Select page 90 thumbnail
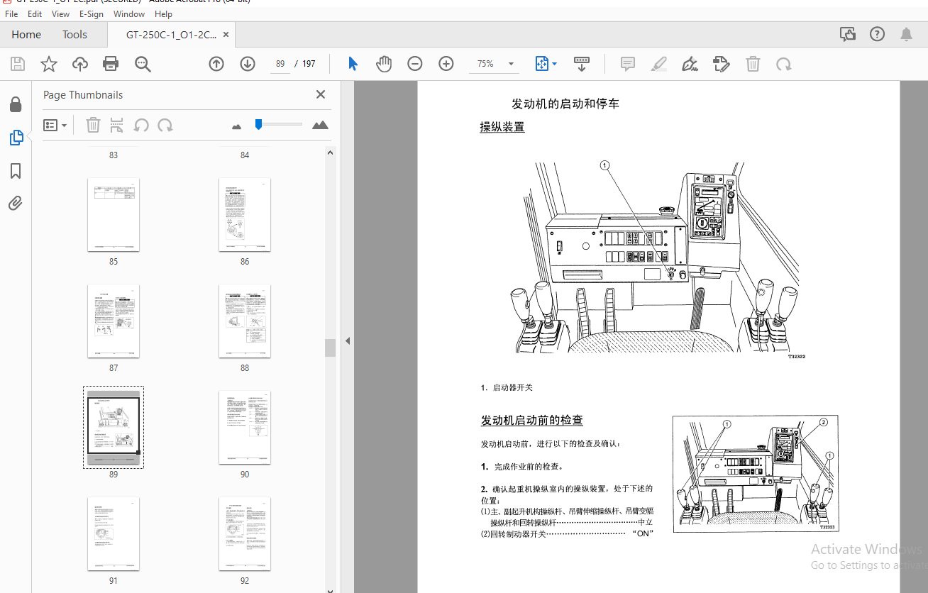This screenshot has width=928, height=593. (245, 428)
